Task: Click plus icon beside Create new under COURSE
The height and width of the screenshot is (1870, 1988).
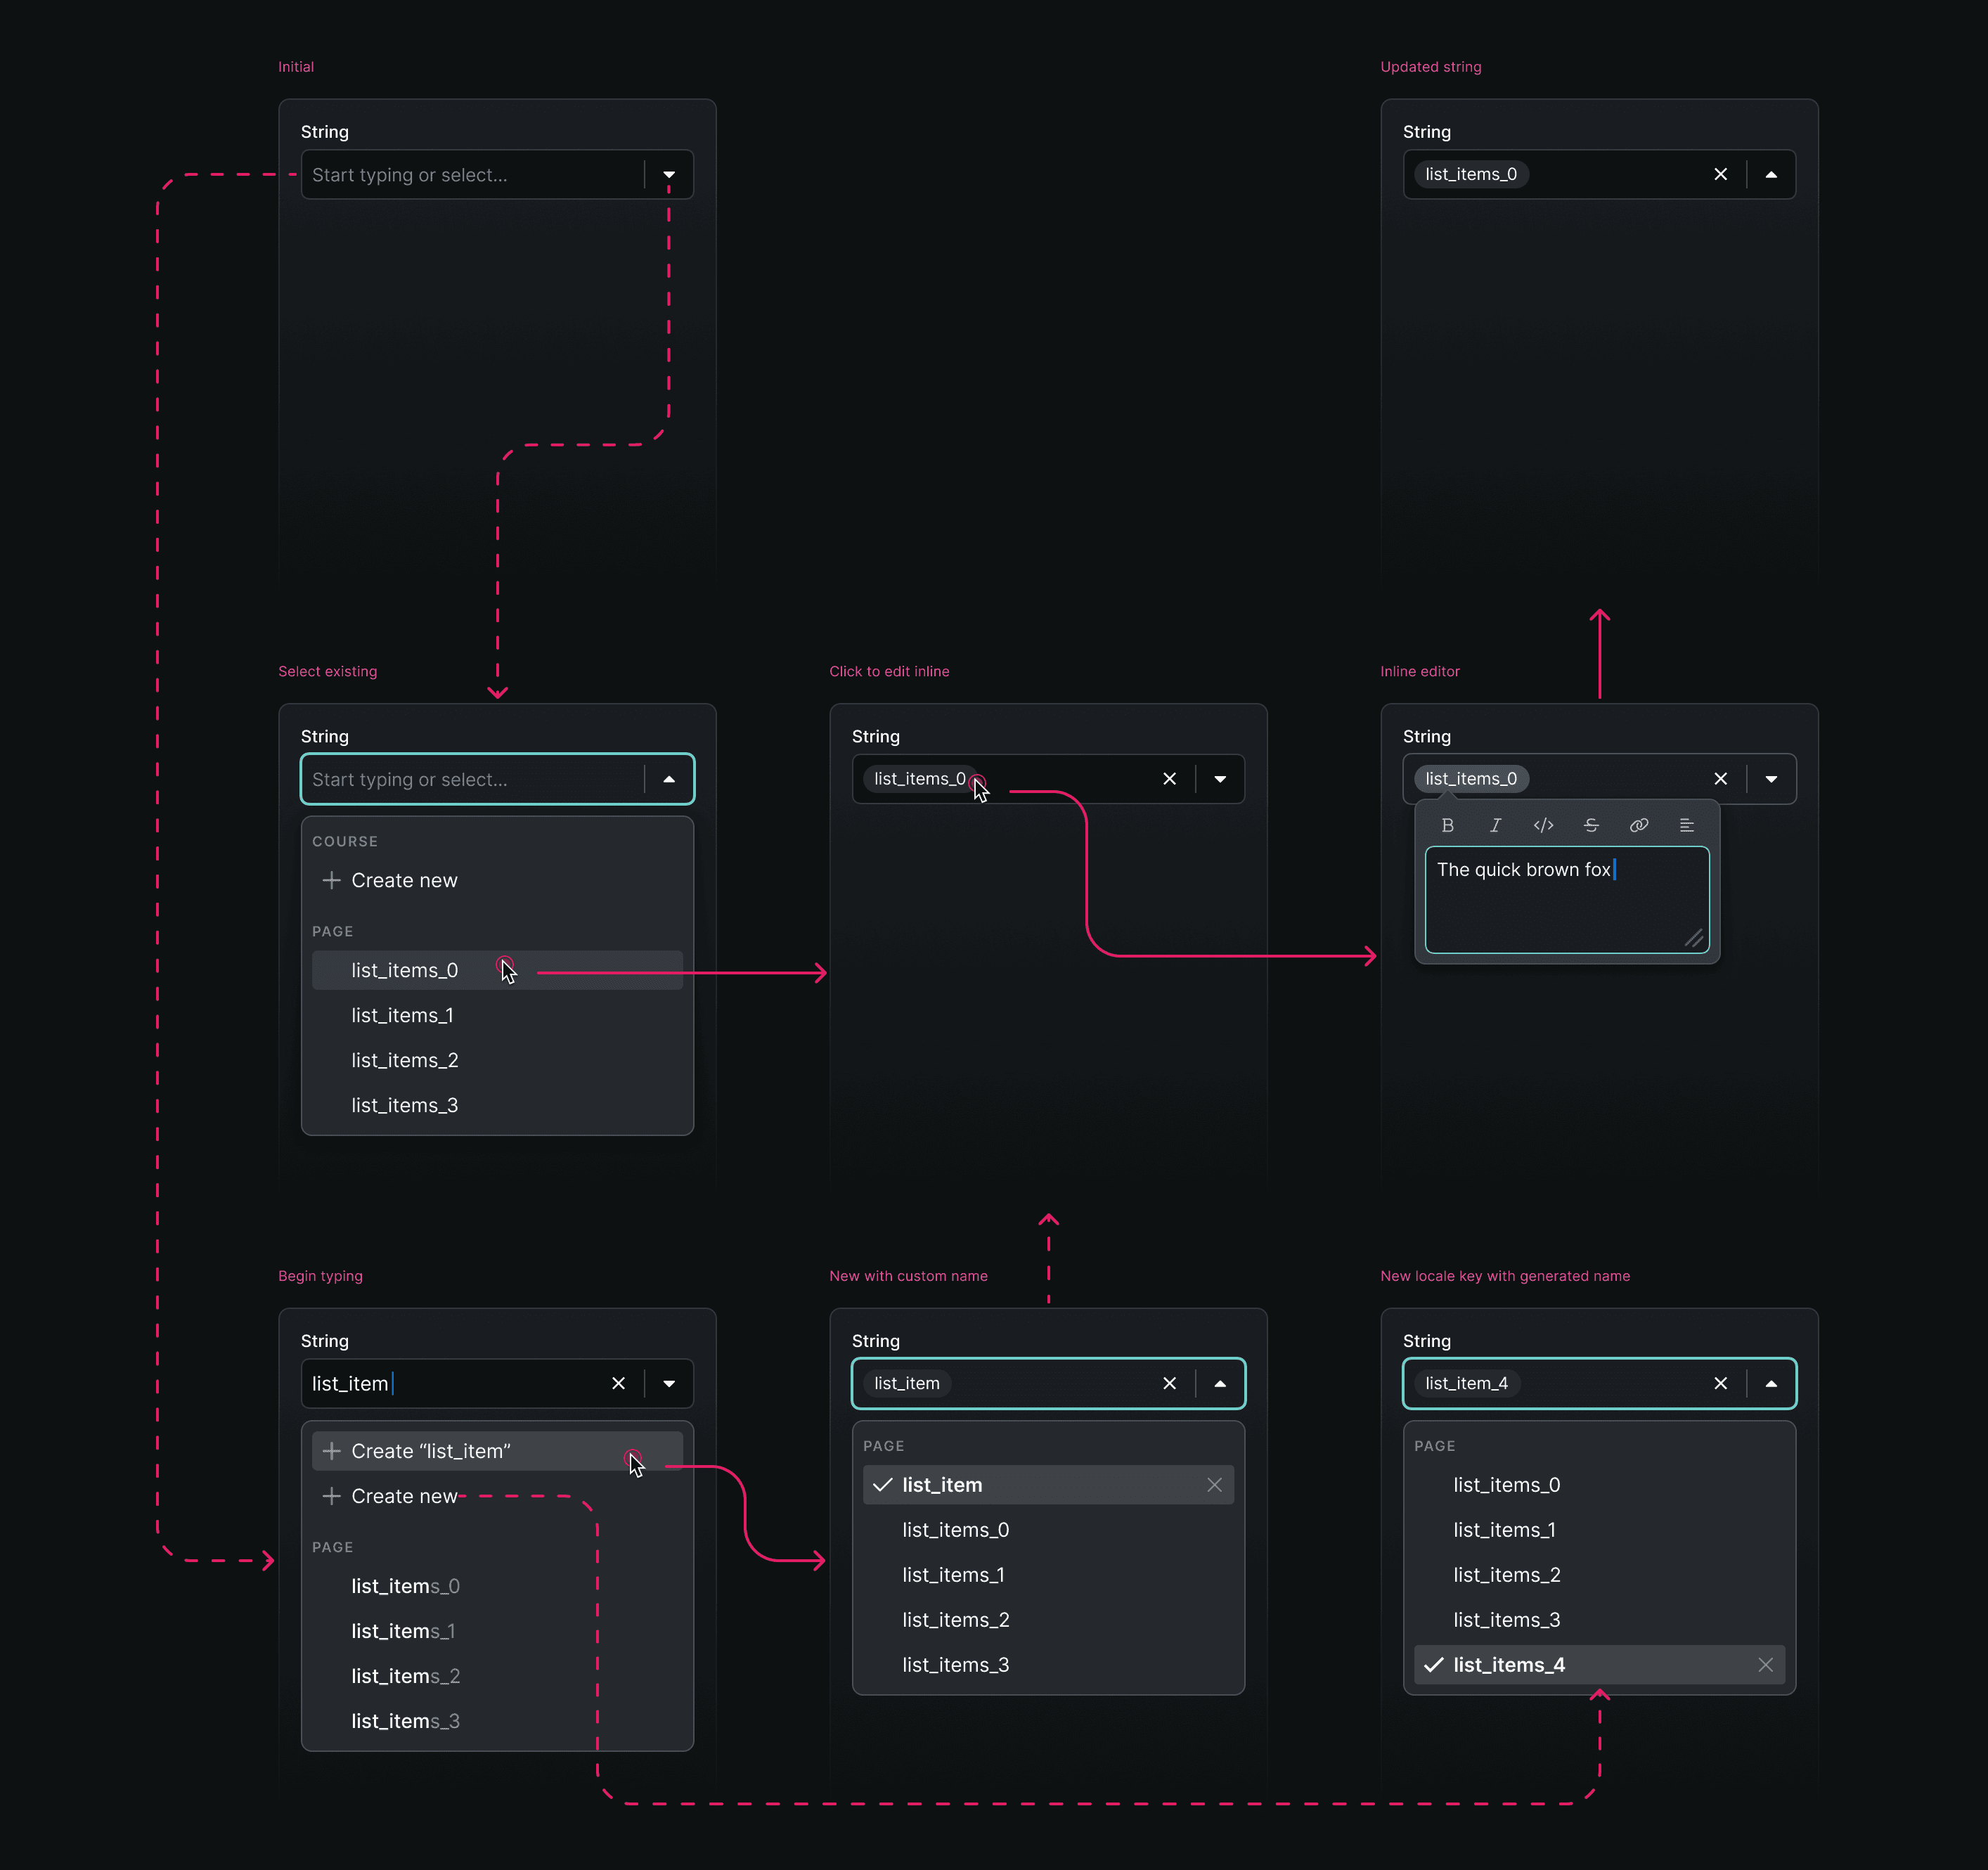Action: point(332,880)
